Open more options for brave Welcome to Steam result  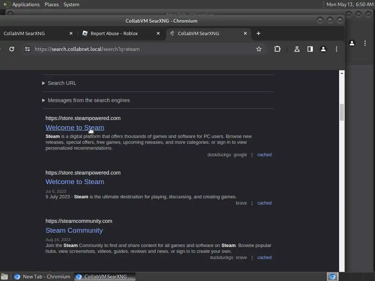252,203
